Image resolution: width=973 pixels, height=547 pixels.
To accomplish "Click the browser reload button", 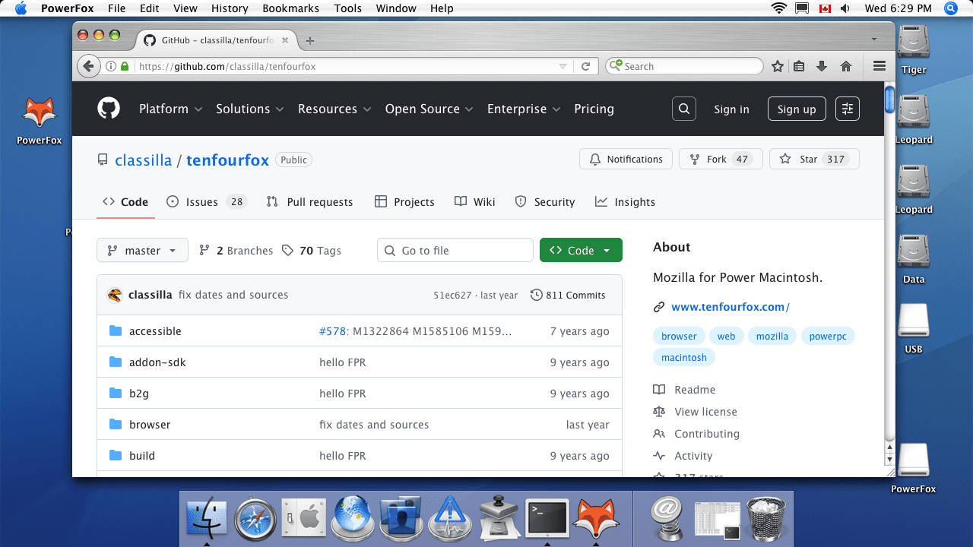I will pos(585,66).
